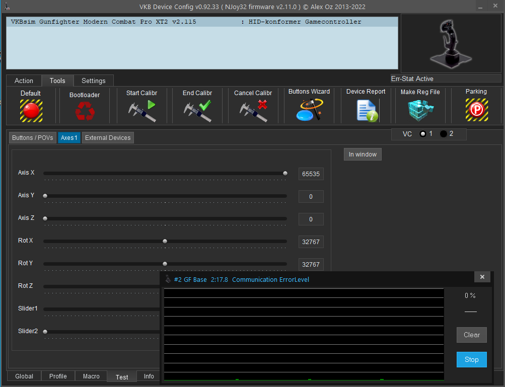
Task: Click the Axis Y value field
Action: click(311, 196)
